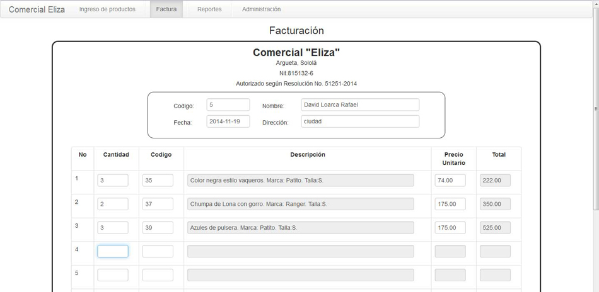This screenshot has width=599, height=292.
Task: Open the Reportes menu
Action: (x=209, y=9)
